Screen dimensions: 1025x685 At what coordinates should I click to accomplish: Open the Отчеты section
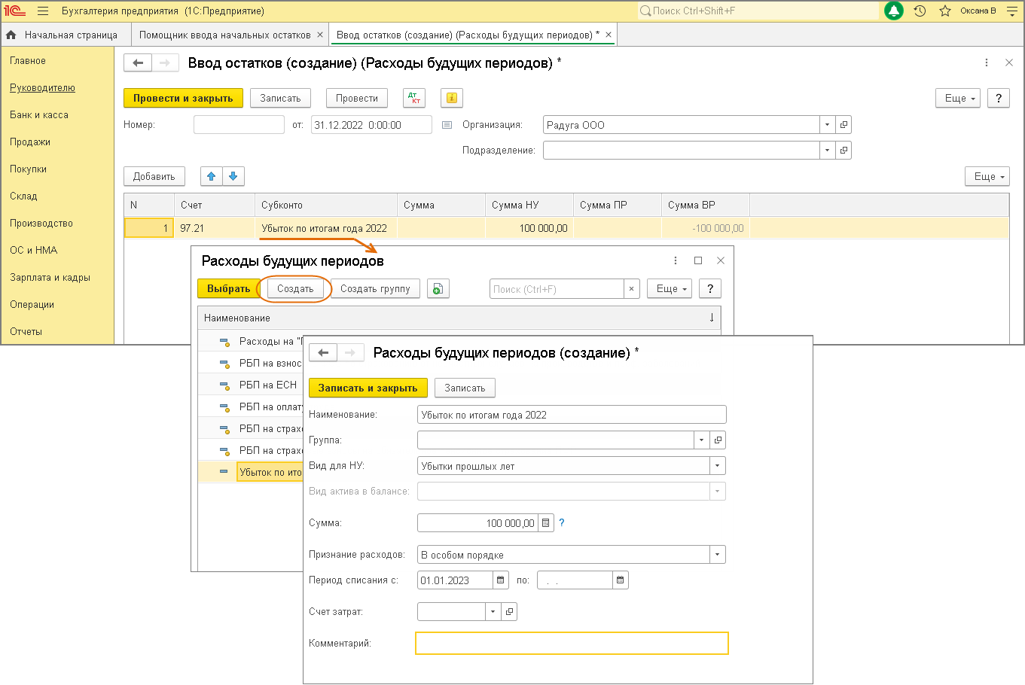coord(26,332)
